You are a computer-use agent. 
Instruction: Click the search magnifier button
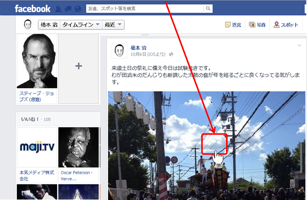[208, 9]
